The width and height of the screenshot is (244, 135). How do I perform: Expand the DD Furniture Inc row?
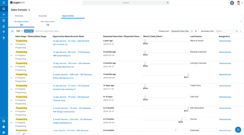[x=11, y=44]
